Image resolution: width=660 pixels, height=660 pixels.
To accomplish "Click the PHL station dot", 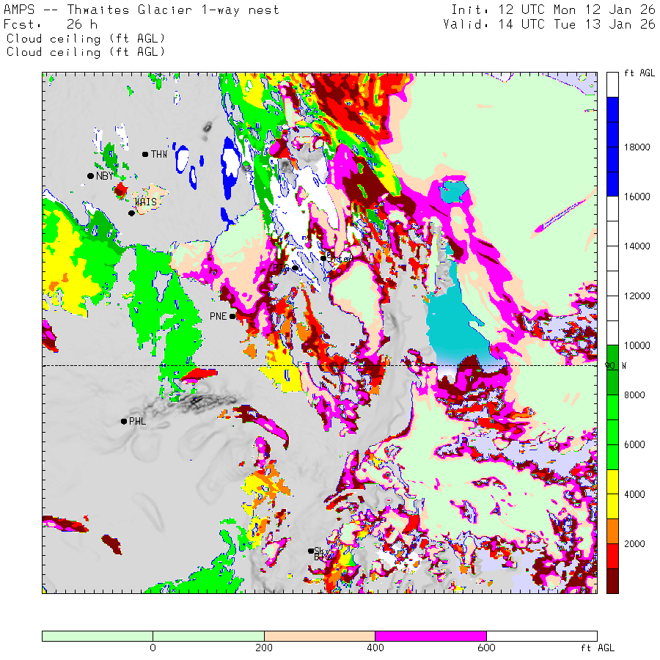I will (x=123, y=421).
